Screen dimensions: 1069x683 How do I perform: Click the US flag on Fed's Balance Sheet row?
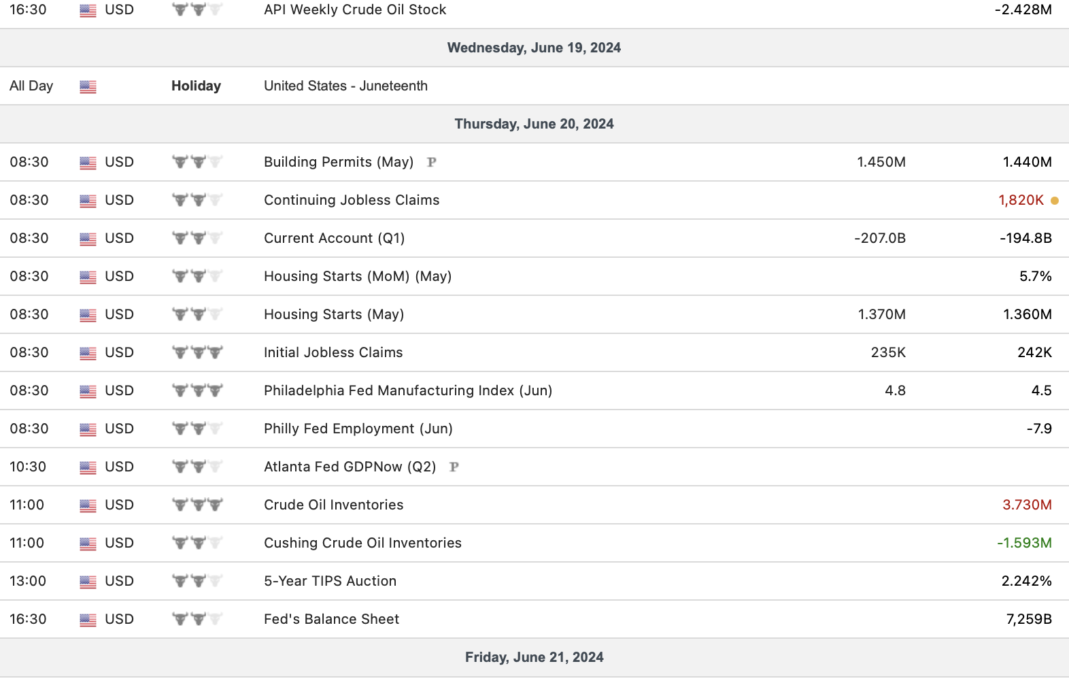pos(88,620)
